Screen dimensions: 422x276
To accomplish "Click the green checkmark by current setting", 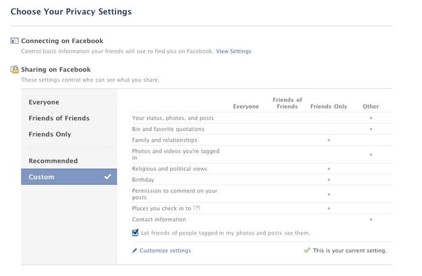I will [x=307, y=250].
